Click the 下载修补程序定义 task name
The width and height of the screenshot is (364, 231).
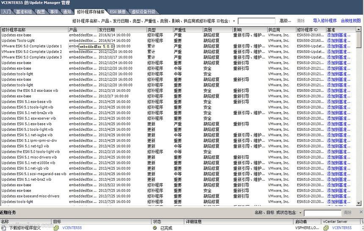pyautogui.click(x=25, y=228)
